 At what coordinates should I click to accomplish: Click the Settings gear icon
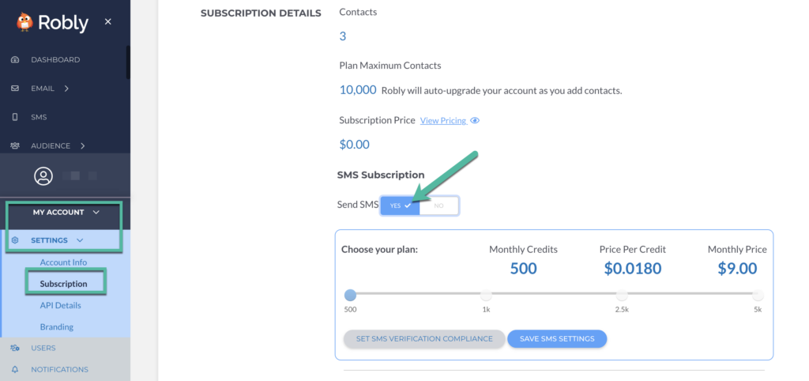click(15, 240)
